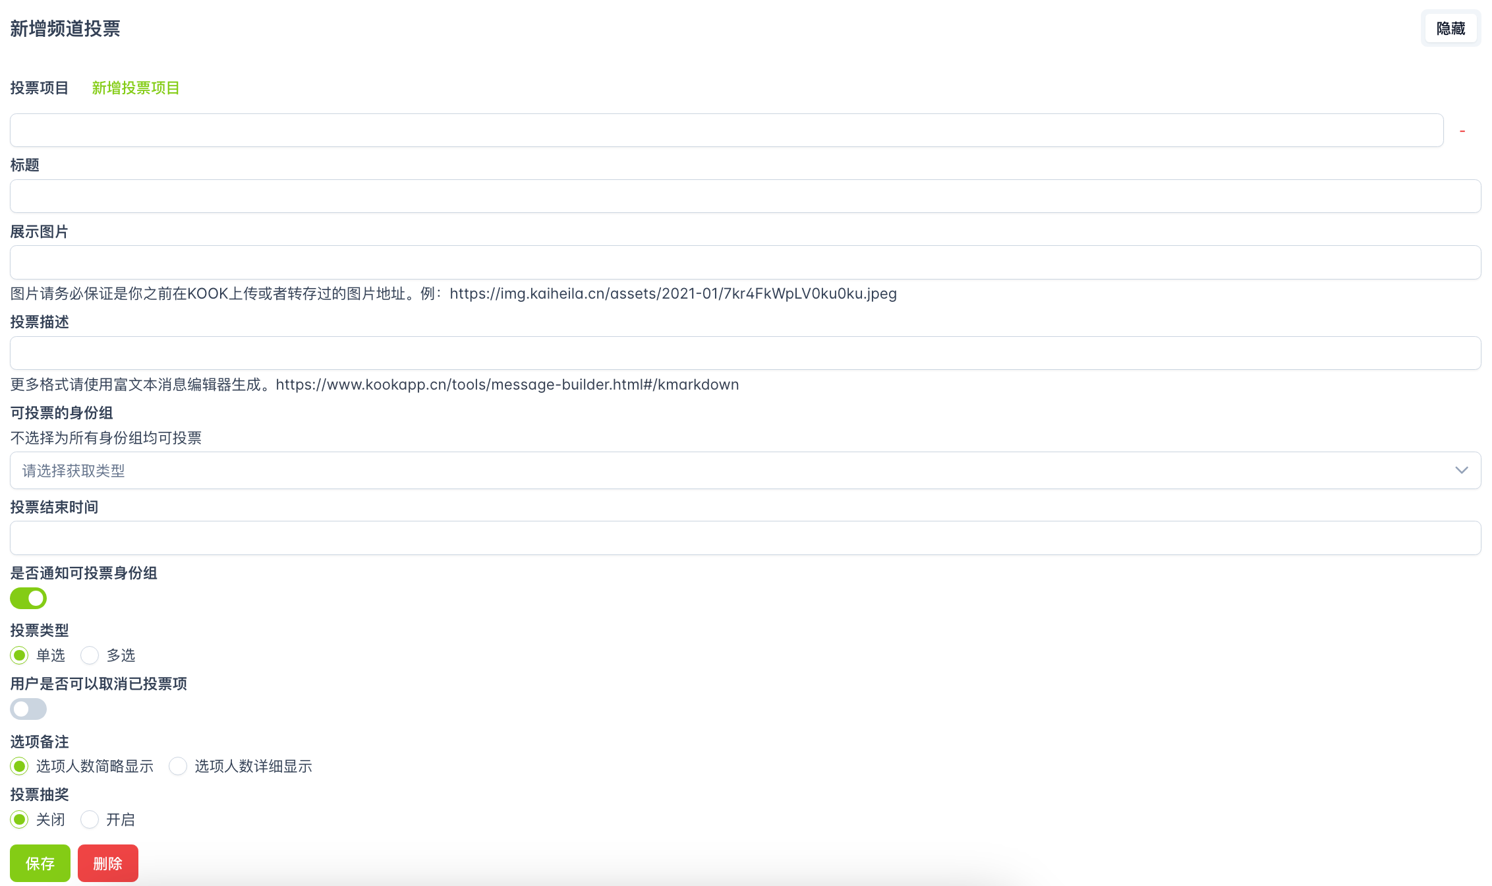Click the 隐藏 button
1492x886 pixels.
click(1450, 28)
